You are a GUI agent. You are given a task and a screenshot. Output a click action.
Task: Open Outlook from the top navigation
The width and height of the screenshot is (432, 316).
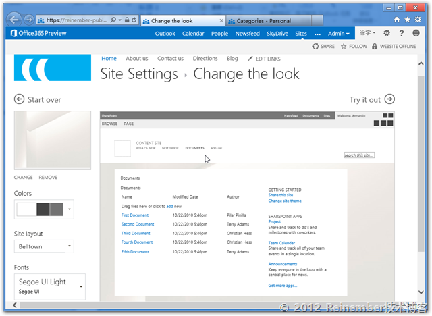pos(165,34)
